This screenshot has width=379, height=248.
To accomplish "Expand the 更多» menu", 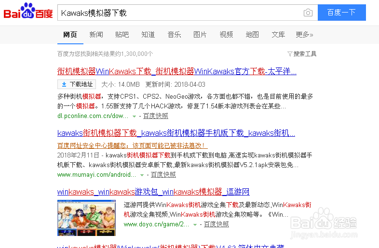I will [x=304, y=35].
